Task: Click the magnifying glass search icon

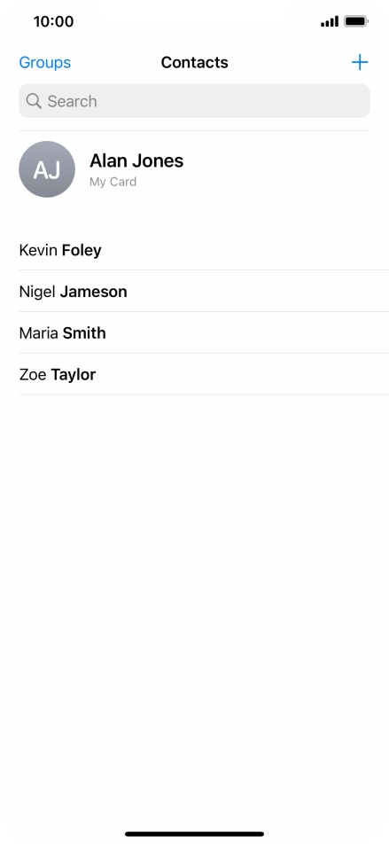Action: tap(34, 101)
